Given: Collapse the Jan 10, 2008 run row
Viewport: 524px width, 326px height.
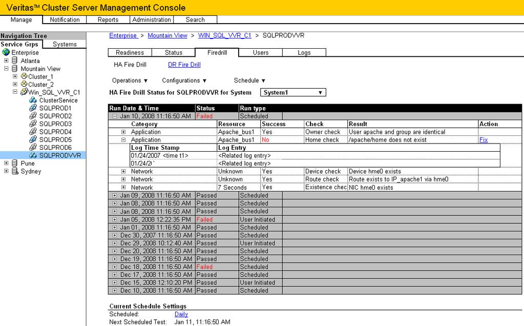Looking at the screenshot, I should tap(115, 116).
